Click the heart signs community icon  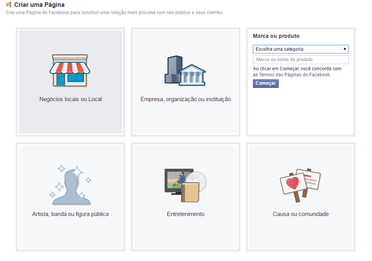pos(300,185)
